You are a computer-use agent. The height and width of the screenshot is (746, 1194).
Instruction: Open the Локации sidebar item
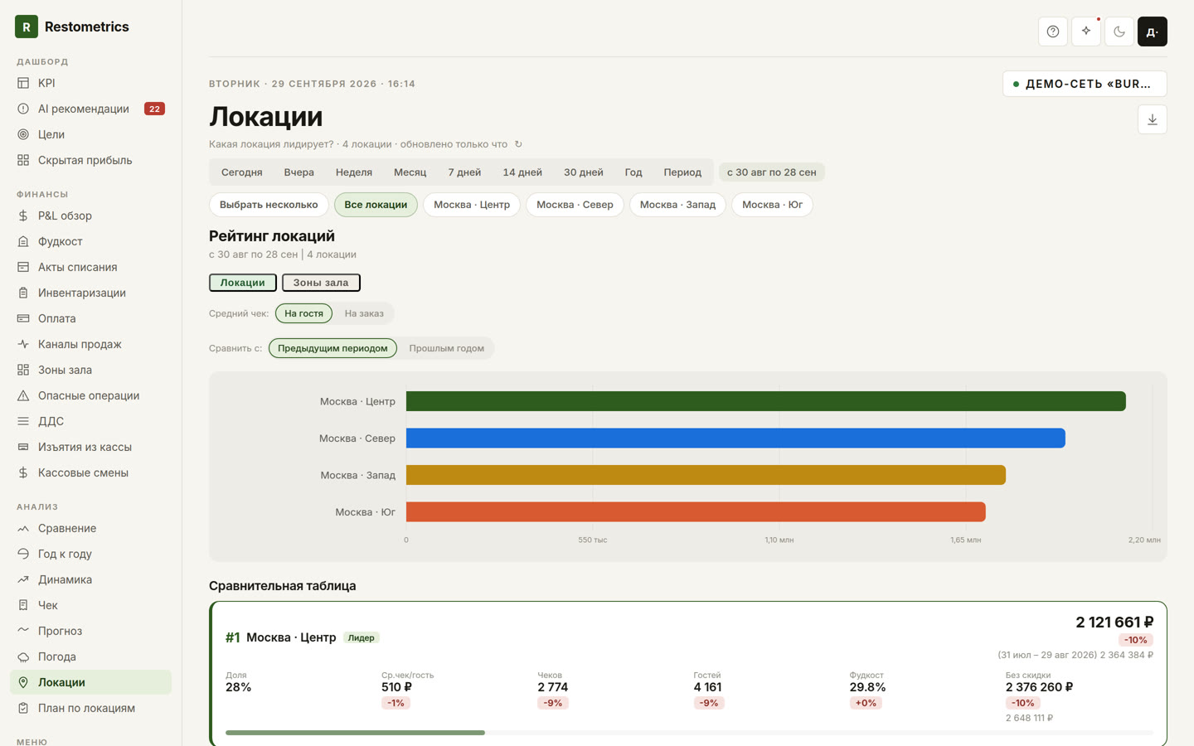point(90,682)
